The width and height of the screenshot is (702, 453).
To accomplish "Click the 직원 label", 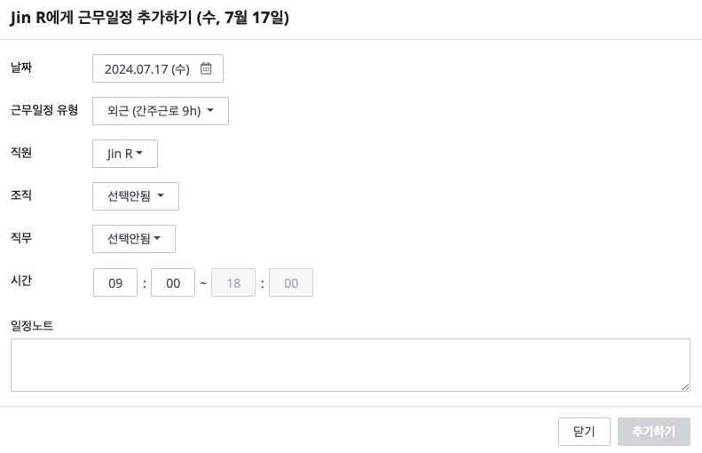I will [x=21, y=152].
